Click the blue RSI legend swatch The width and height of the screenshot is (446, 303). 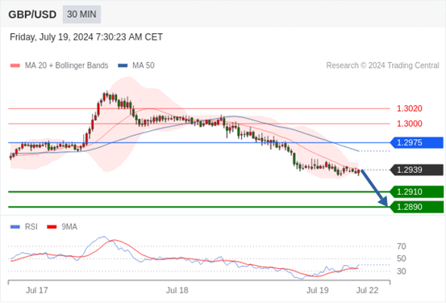click(x=15, y=227)
